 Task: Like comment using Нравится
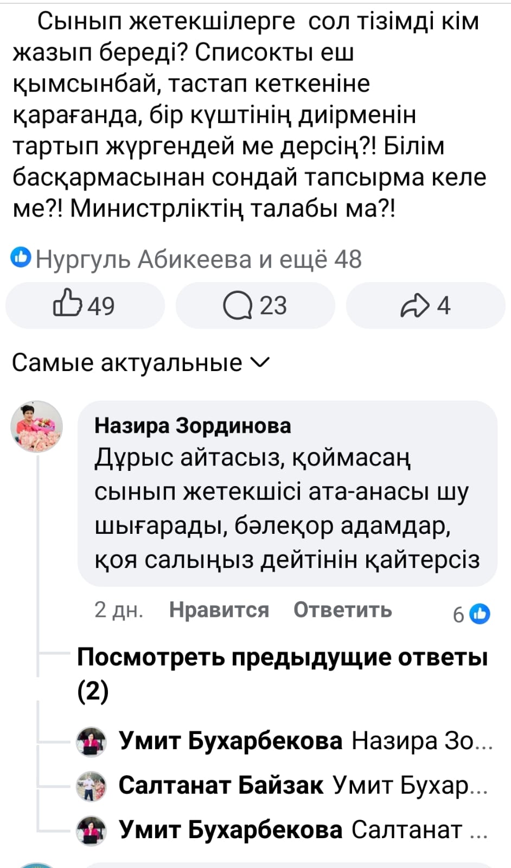coord(219,610)
